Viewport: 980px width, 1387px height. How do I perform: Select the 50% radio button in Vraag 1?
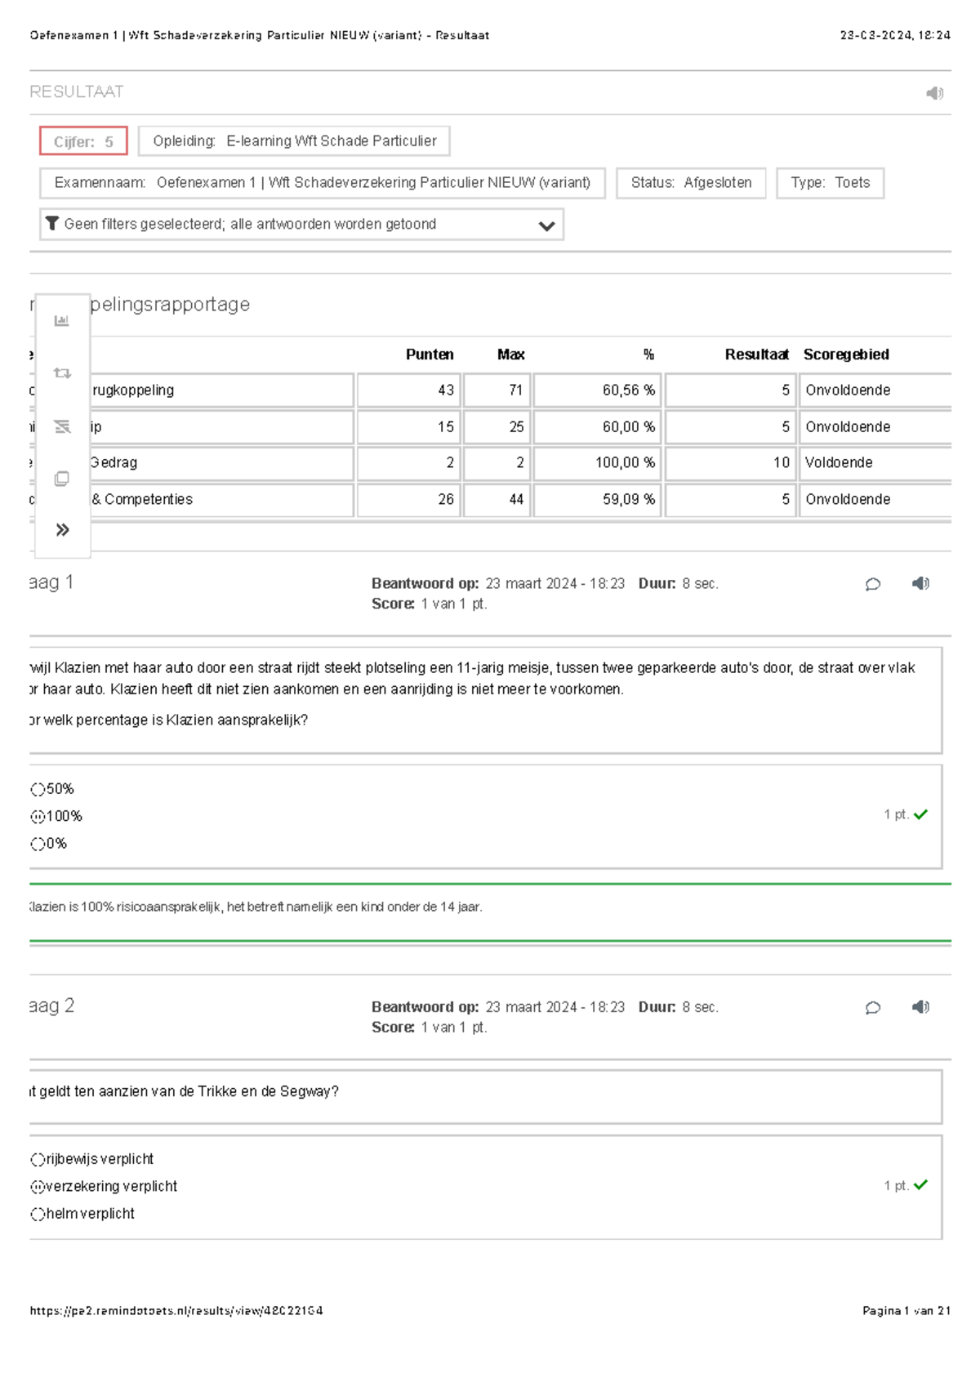coord(37,790)
